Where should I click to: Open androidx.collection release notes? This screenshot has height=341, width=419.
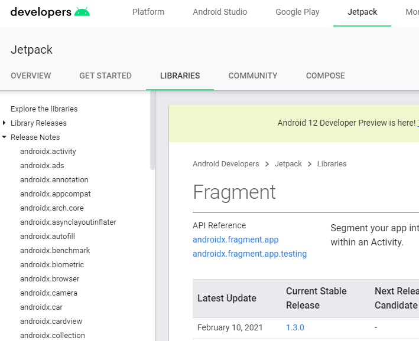point(53,335)
